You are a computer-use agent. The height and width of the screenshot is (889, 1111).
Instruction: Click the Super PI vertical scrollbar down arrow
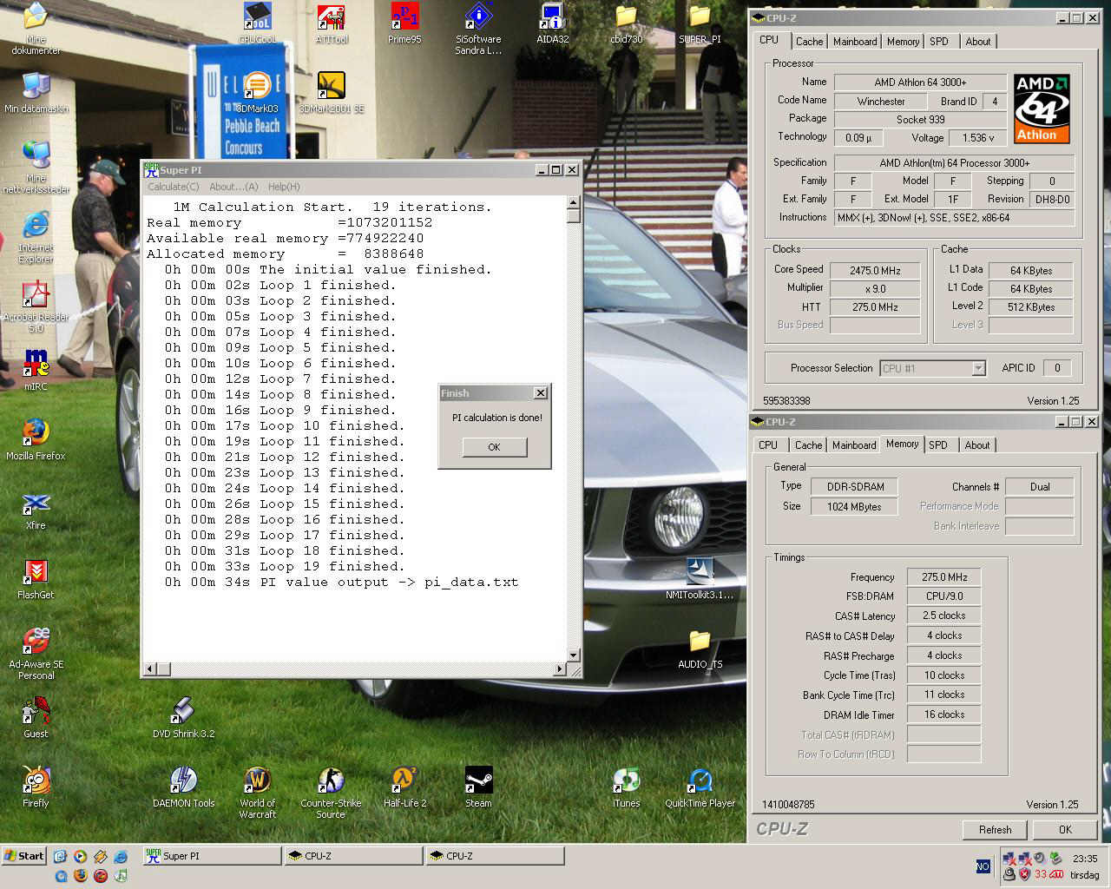(573, 655)
